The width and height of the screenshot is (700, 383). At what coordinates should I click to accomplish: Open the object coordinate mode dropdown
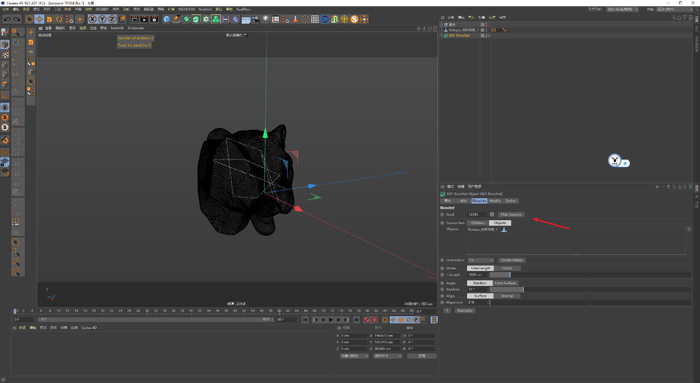click(x=354, y=356)
